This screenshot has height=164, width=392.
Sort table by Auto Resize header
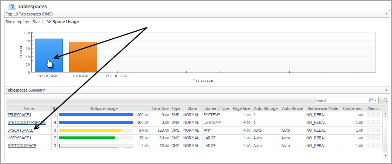[293, 108]
